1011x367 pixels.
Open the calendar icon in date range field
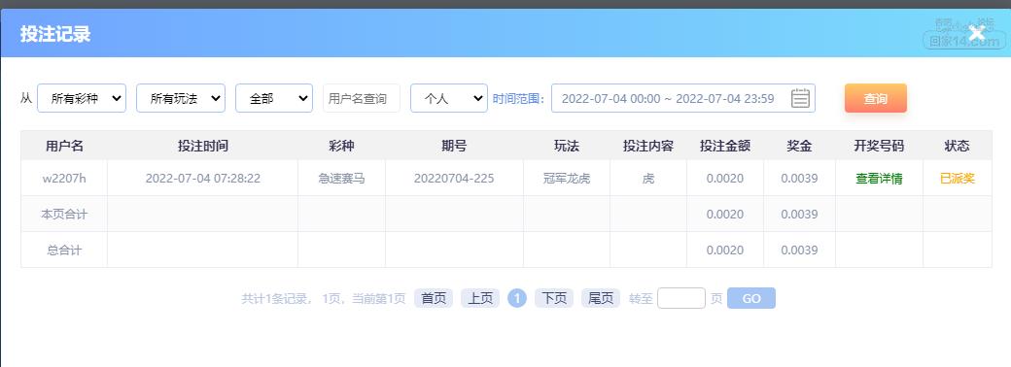800,98
